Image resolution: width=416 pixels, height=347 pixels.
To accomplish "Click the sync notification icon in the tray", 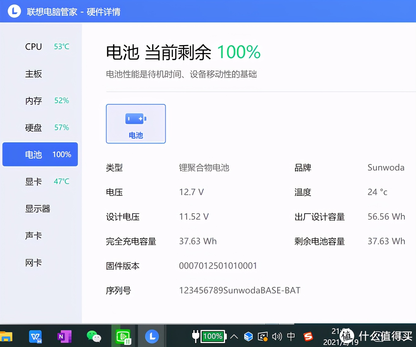I will pos(262,336).
